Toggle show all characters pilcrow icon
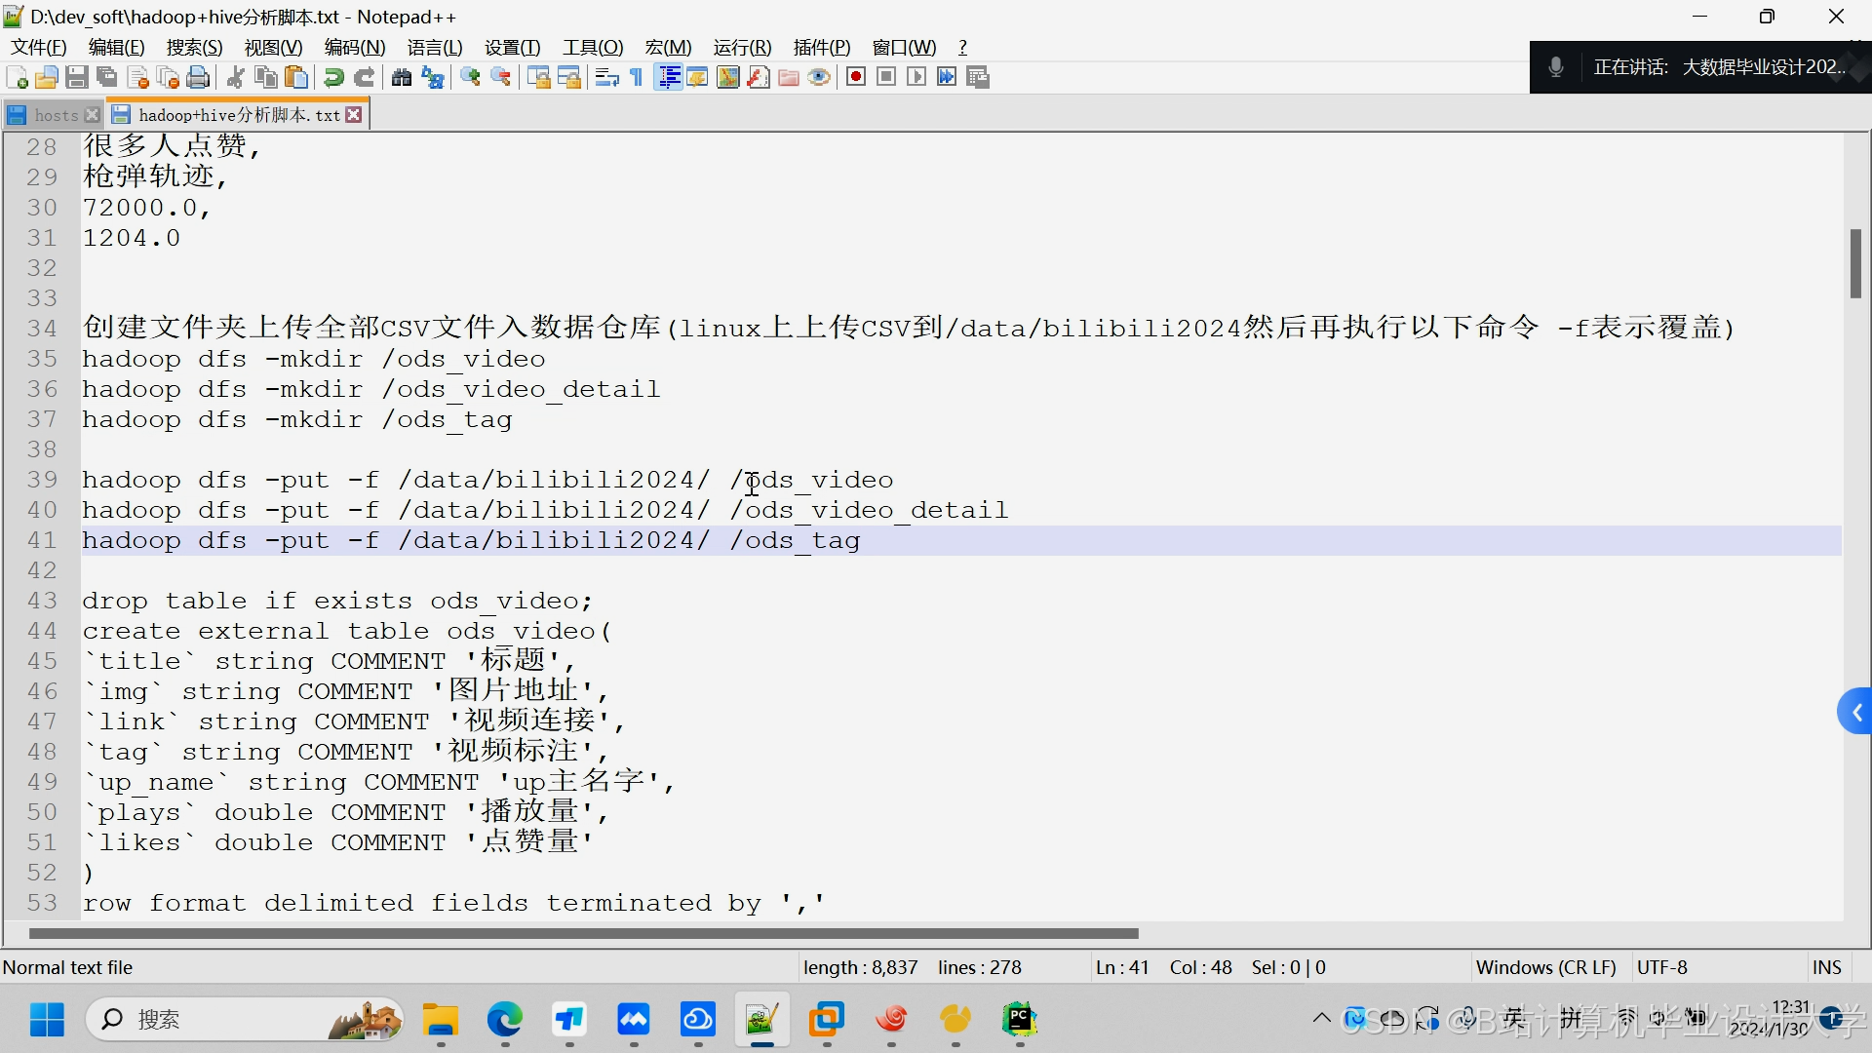This screenshot has height=1053, width=1872. pyautogui.click(x=637, y=78)
